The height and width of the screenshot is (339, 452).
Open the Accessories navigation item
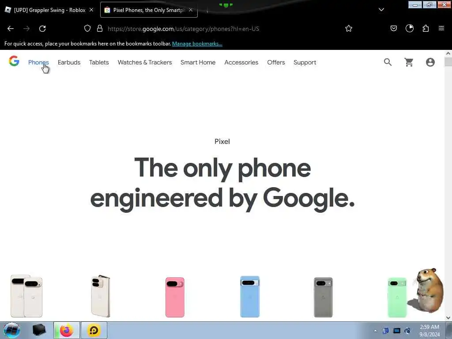click(x=241, y=62)
